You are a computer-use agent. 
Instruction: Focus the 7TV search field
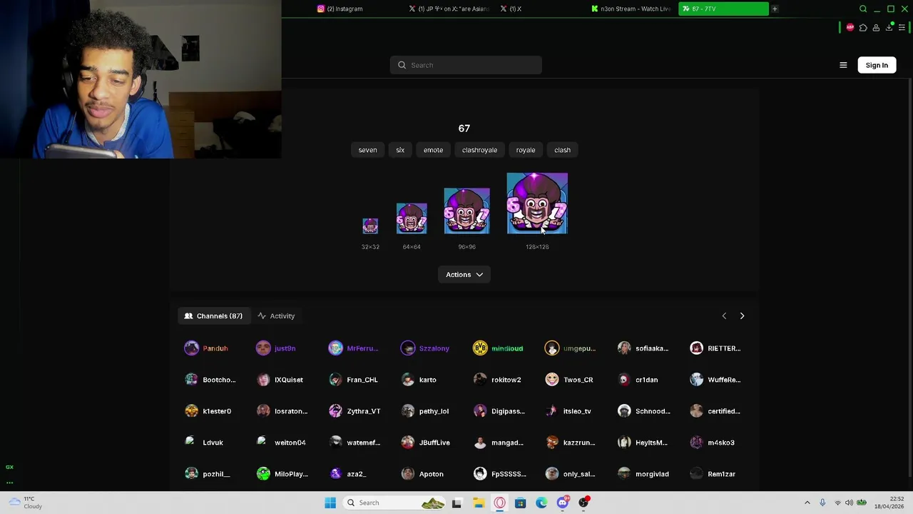point(466,65)
